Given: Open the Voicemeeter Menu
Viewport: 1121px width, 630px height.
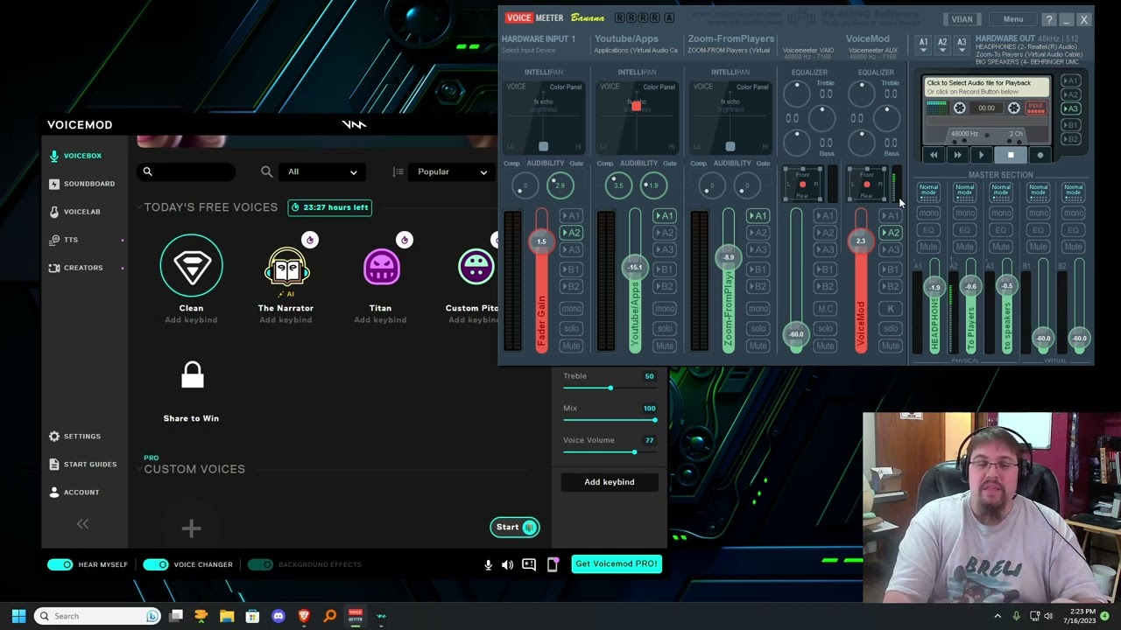Looking at the screenshot, I should (1013, 19).
